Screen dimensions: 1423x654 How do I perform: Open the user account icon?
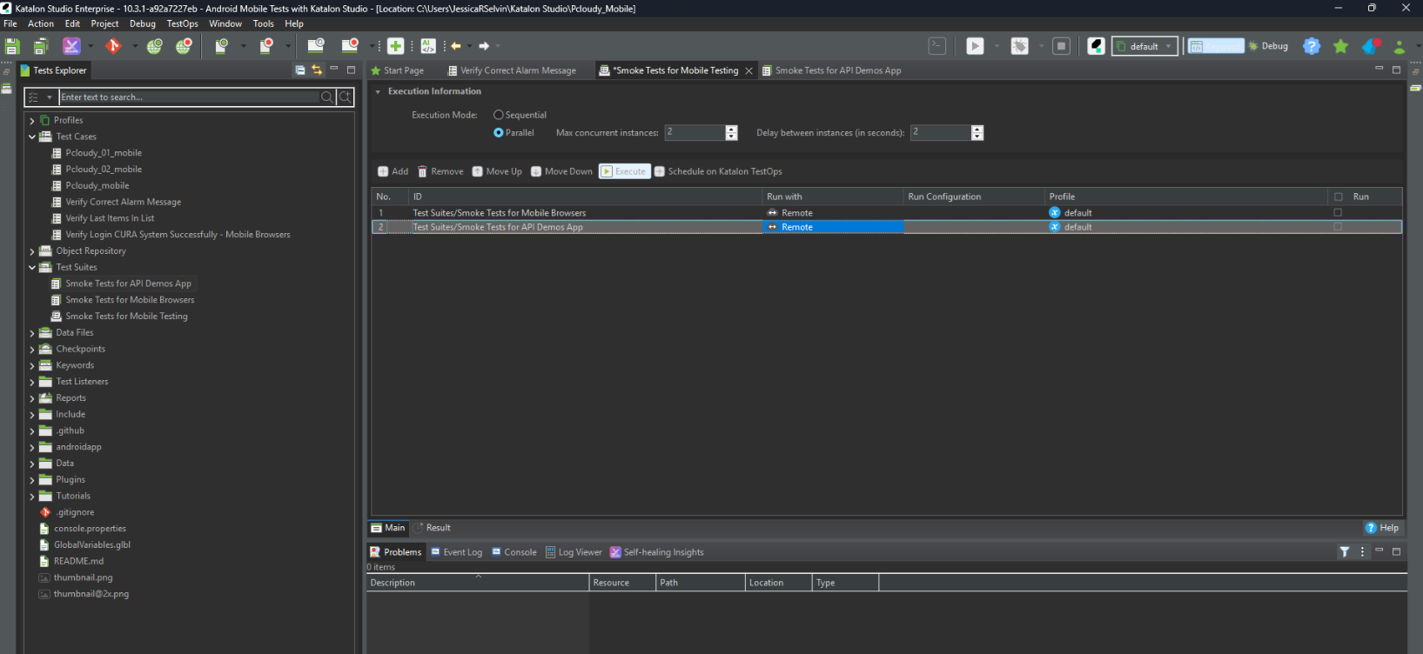pos(1400,46)
